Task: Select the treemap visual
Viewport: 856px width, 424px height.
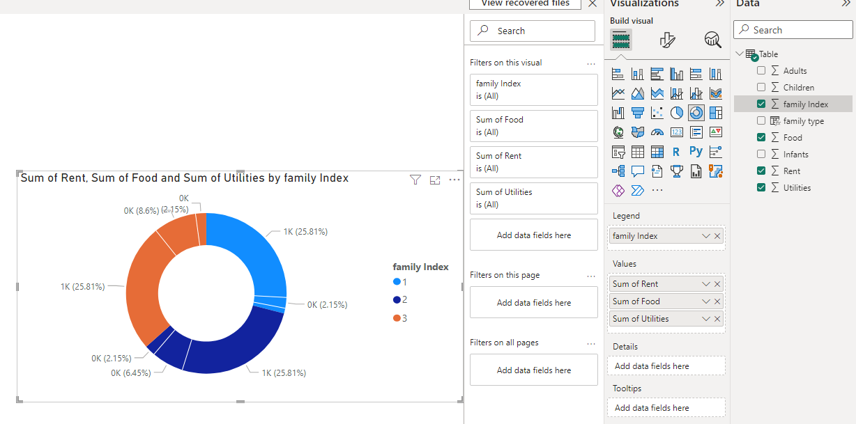Action: point(716,113)
